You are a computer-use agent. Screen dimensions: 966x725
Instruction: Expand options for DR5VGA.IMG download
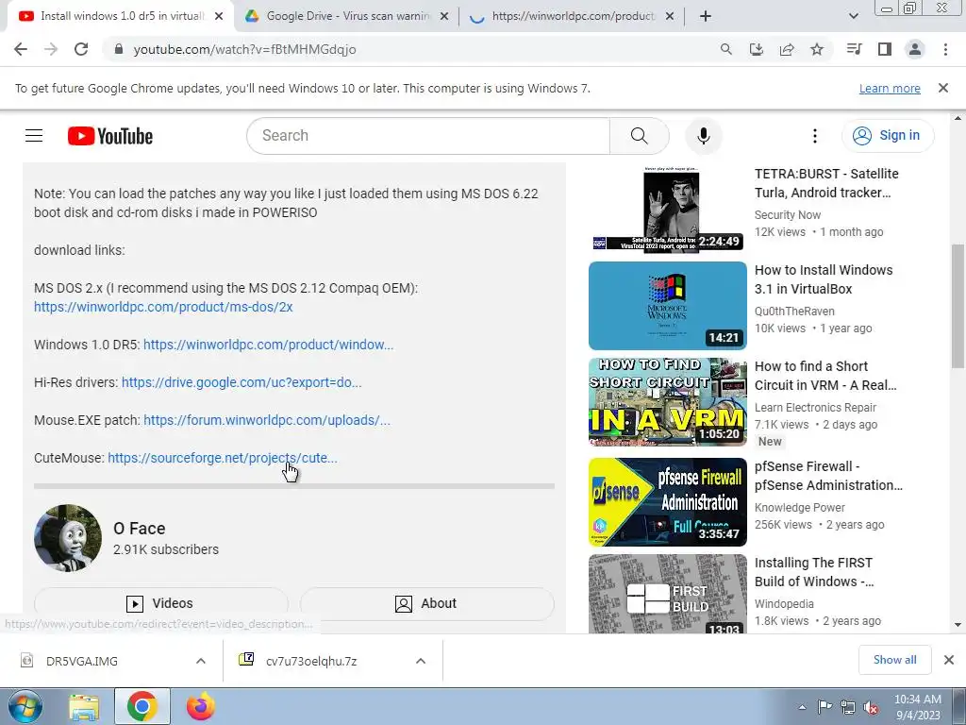[201, 661]
